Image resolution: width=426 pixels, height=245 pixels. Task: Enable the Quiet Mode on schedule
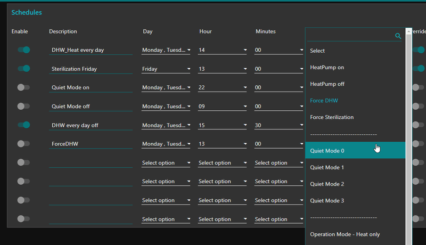tap(23, 87)
